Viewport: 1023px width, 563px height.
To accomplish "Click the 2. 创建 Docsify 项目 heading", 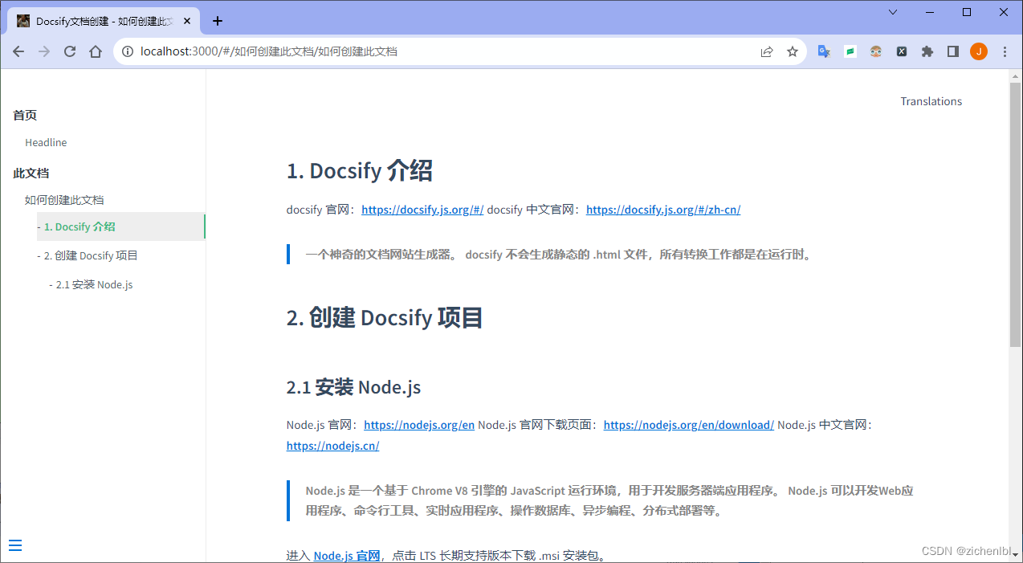I will click(x=385, y=318).
